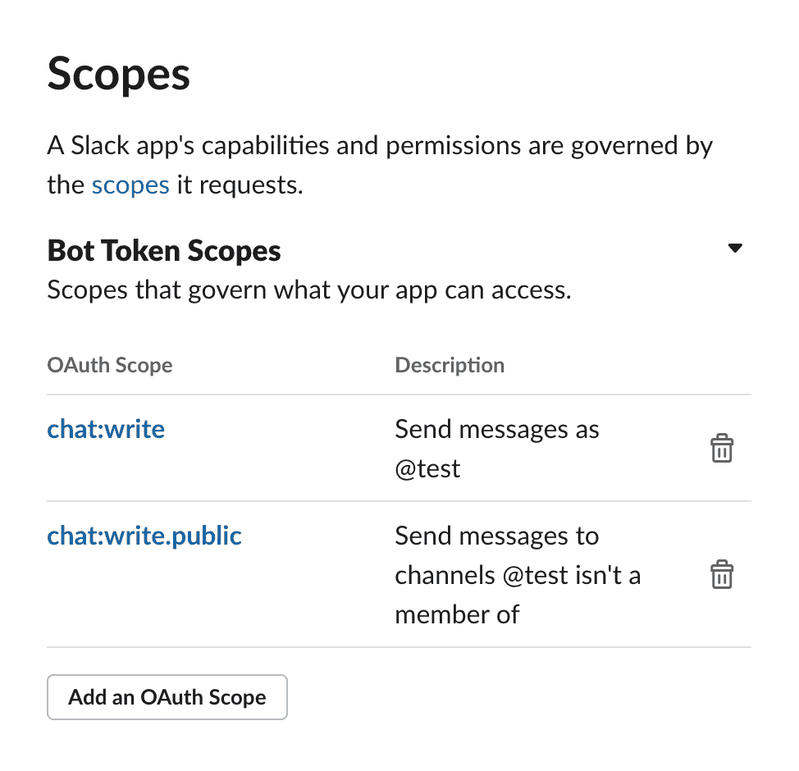Open the chat:write.public scope link

click(x=144, y=536)
